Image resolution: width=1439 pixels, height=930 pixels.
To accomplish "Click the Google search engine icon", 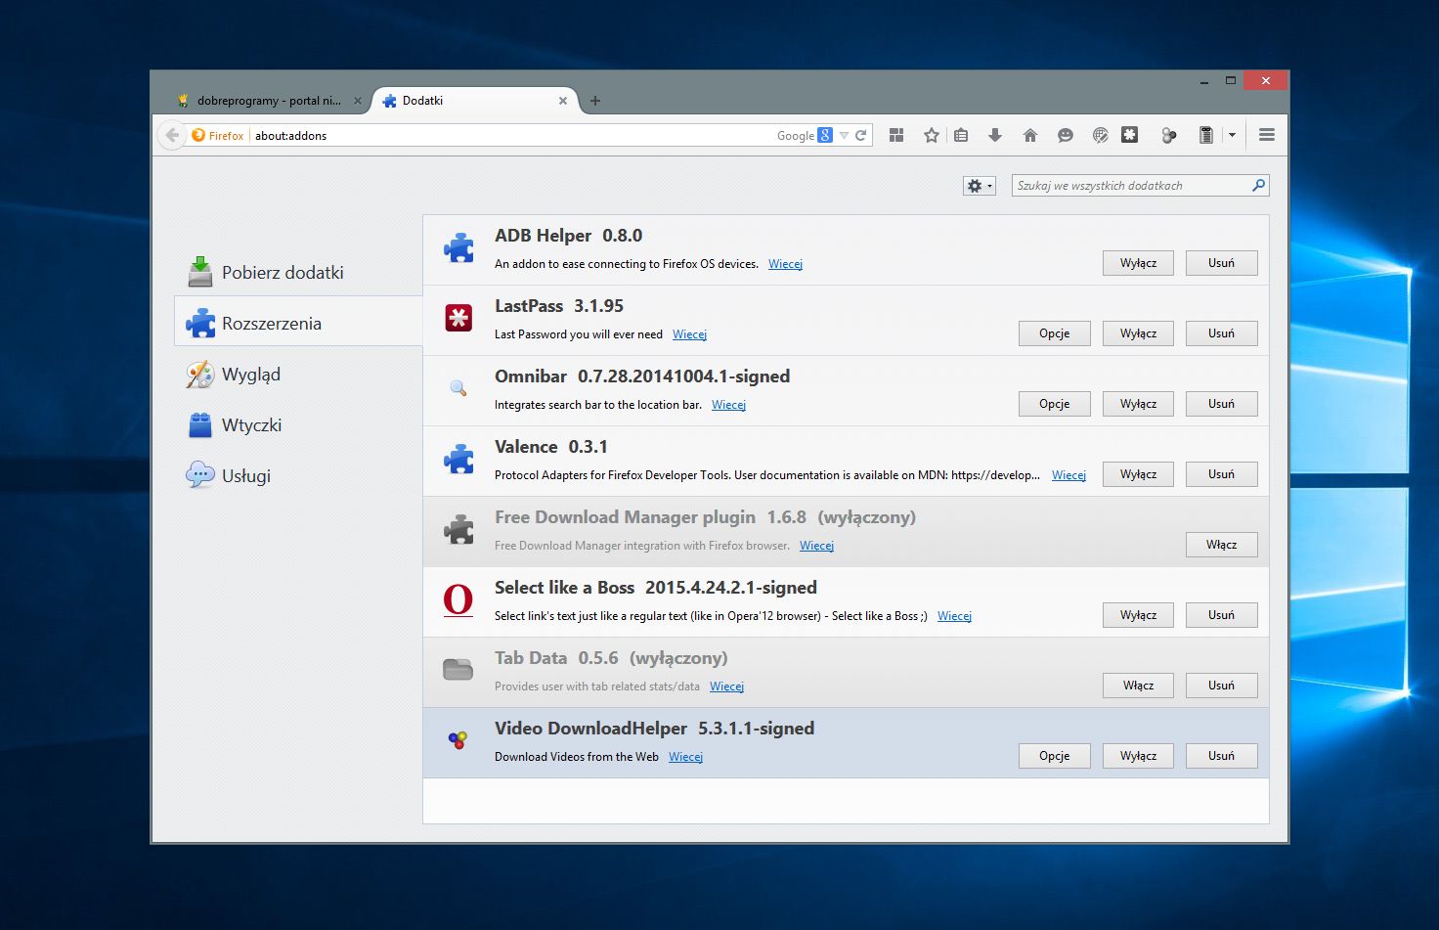I will point(825,136).
